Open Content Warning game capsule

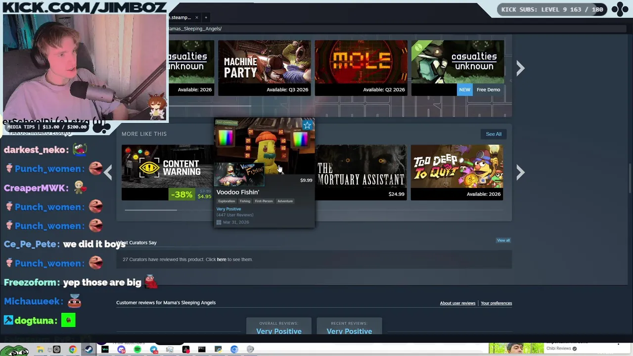[x=168, y=173]
